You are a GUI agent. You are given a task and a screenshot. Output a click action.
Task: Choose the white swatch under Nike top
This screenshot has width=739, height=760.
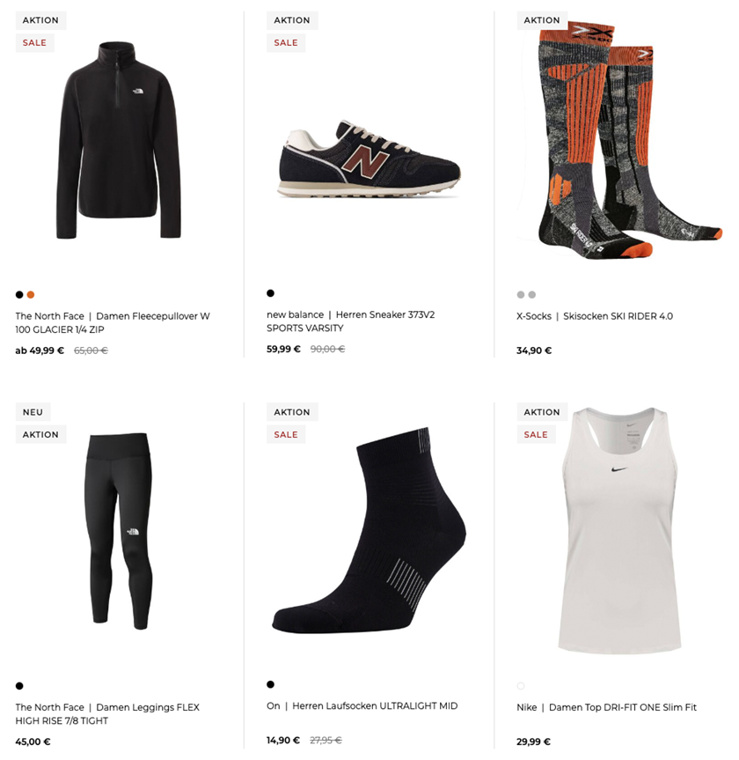pos(521,686)
